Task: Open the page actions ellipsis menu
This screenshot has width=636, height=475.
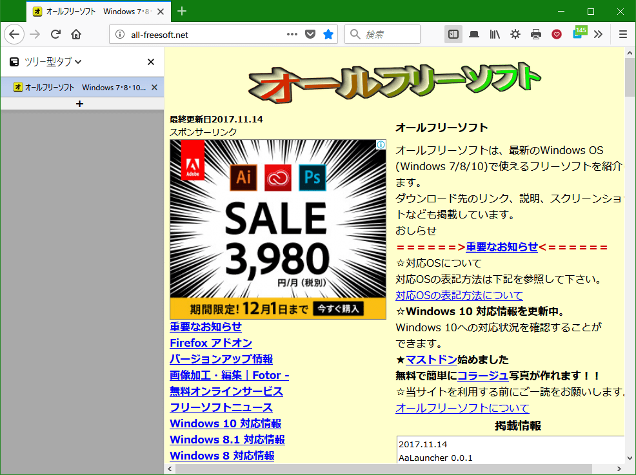Action: click(292, 35)
